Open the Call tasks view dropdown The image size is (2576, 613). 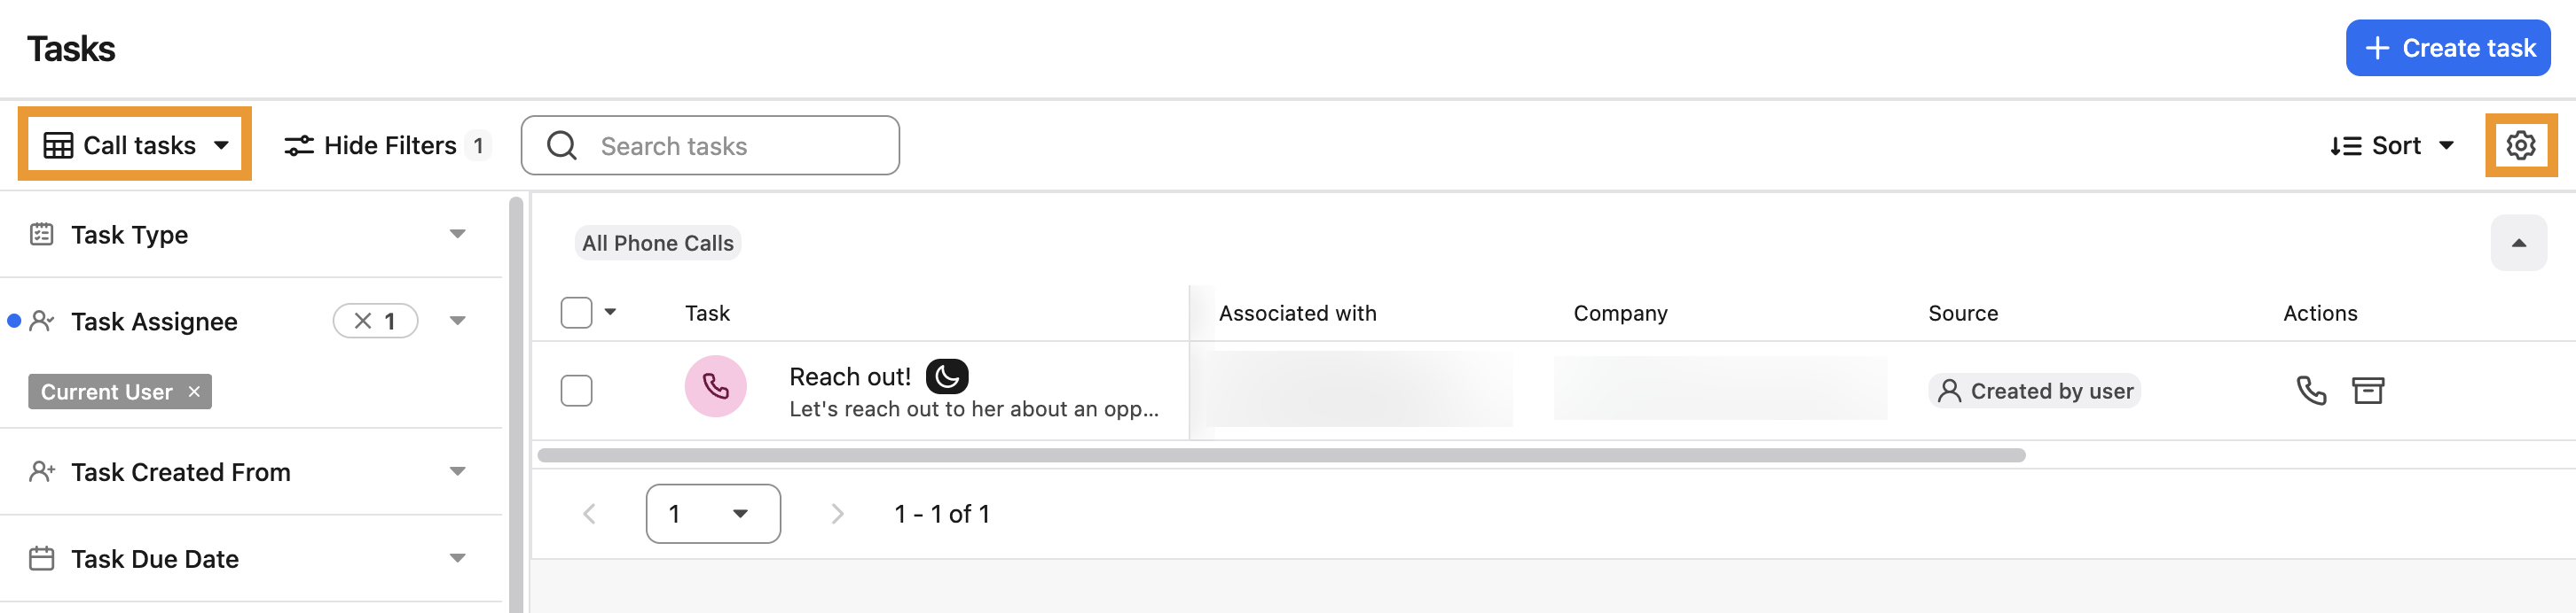135,146
